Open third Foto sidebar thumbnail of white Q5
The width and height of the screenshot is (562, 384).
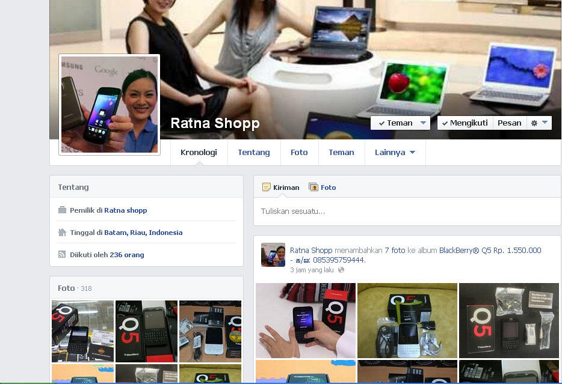coord(211,331)
